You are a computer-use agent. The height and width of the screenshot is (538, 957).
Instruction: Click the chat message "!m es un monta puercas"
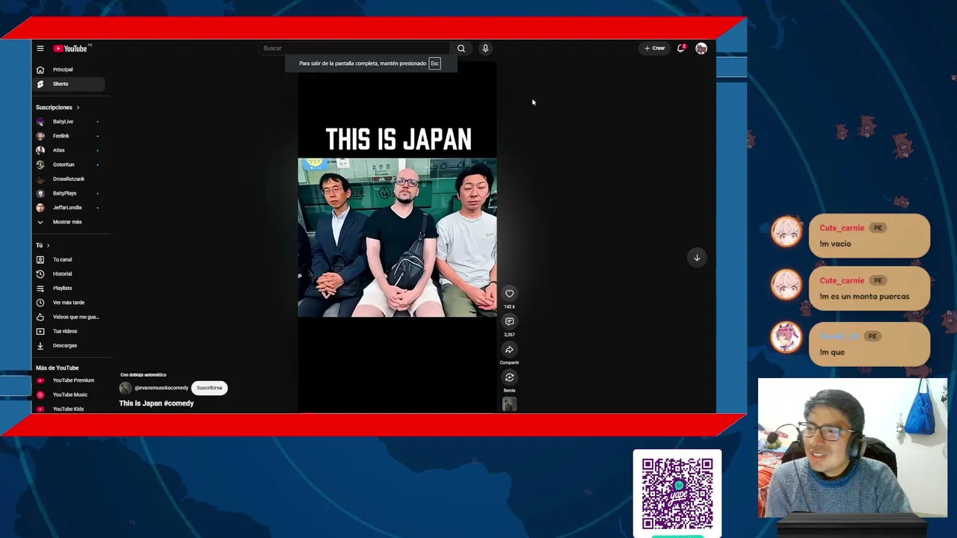(864, 297)
